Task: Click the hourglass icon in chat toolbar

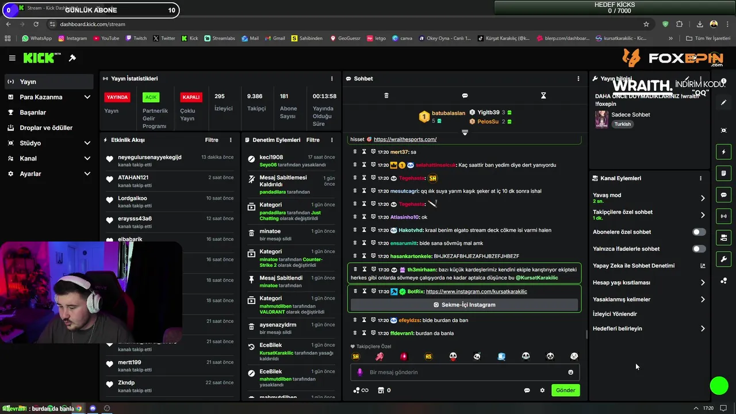Action: pyautogui.click(x=543, y=95)
